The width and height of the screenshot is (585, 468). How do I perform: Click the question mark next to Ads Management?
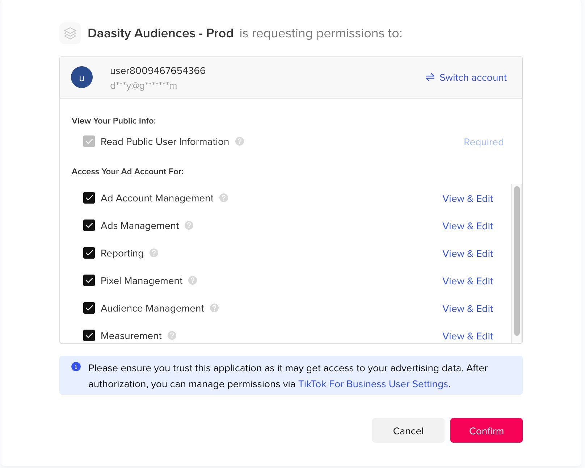coord(189,225)
